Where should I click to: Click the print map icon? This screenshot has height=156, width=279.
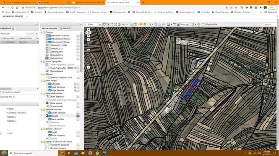tap(132, 25)
